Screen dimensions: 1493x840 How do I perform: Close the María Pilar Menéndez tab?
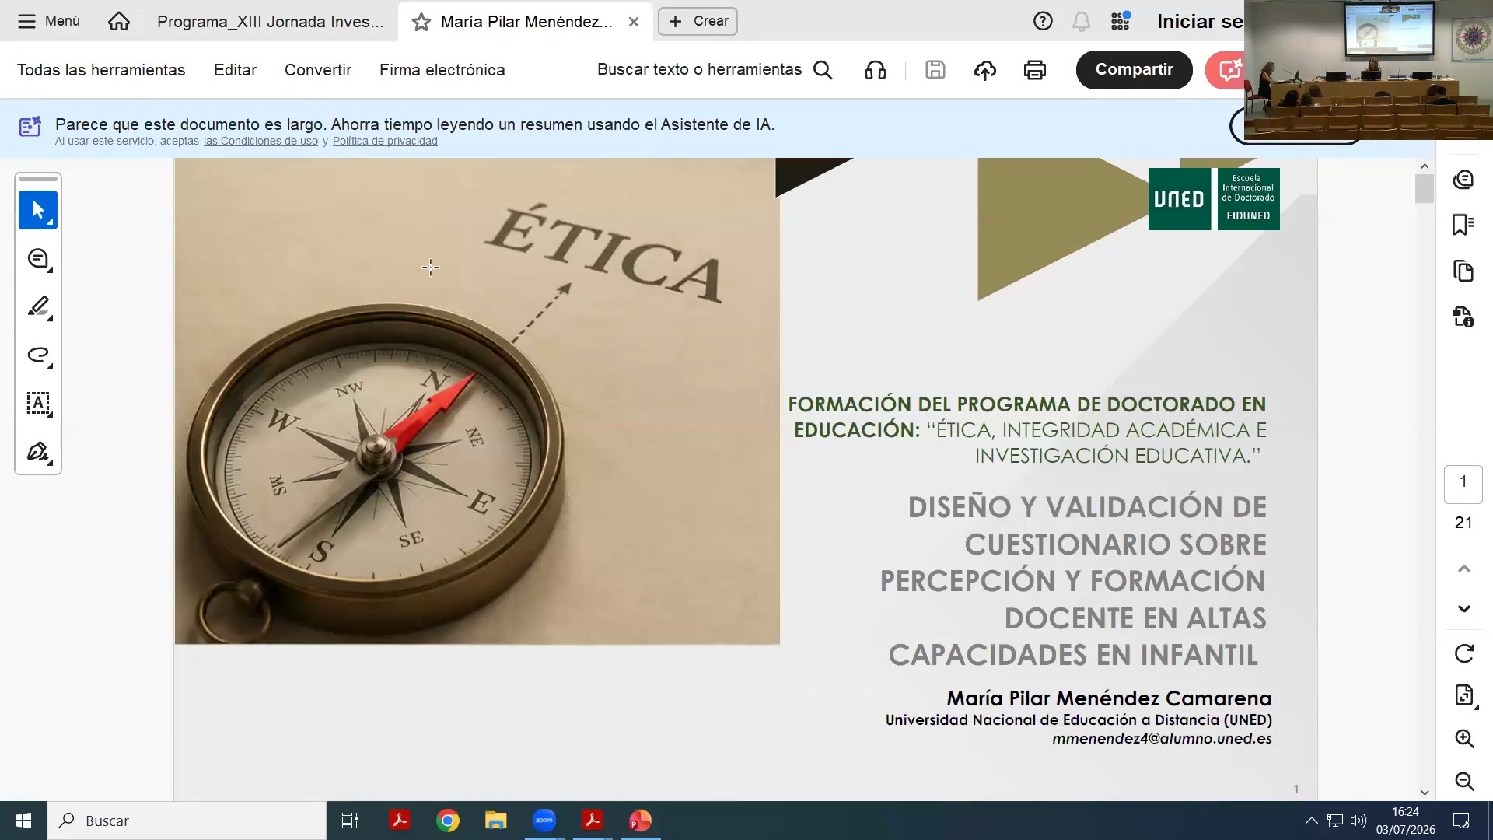click(634, 22)
